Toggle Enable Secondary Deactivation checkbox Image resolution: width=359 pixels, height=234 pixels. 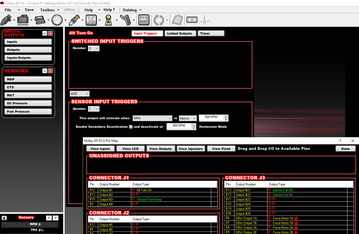click(x=131, y=127)
